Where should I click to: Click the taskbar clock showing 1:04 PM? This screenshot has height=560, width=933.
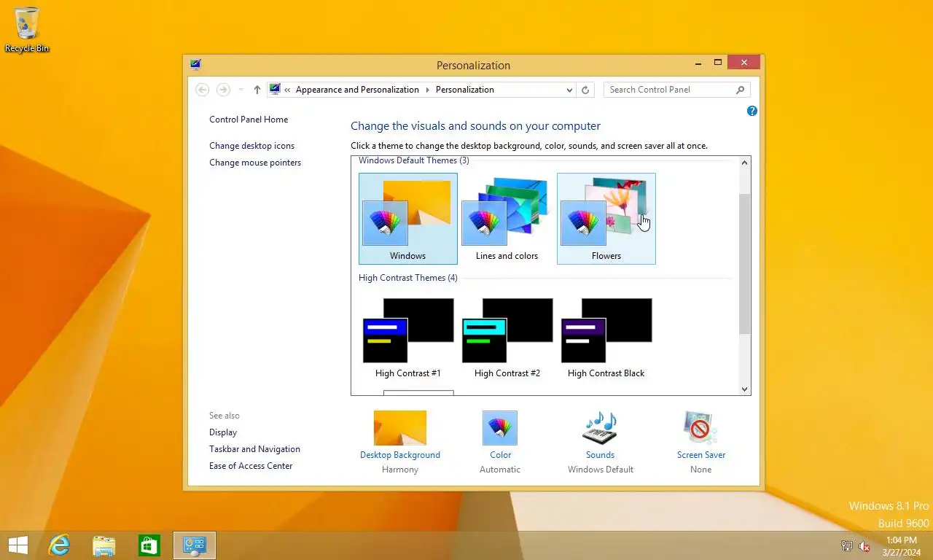pos(902,540)
